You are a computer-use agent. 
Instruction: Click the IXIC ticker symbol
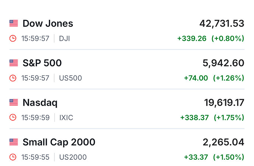point(66,117)
